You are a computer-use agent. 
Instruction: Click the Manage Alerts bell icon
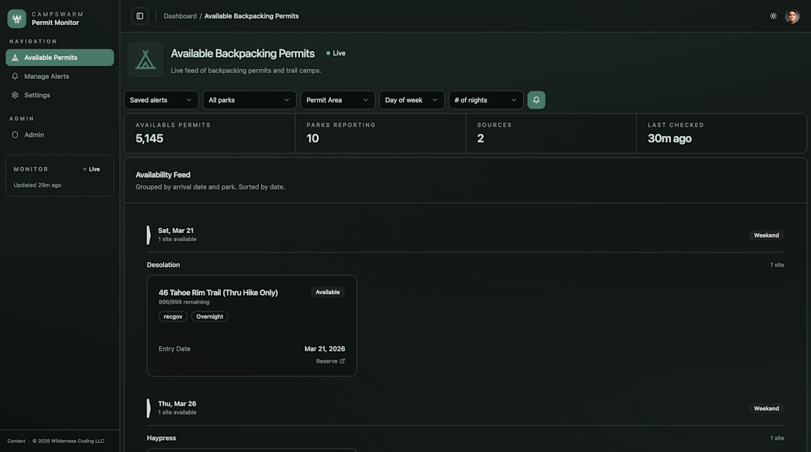click(x=15, y=76)
